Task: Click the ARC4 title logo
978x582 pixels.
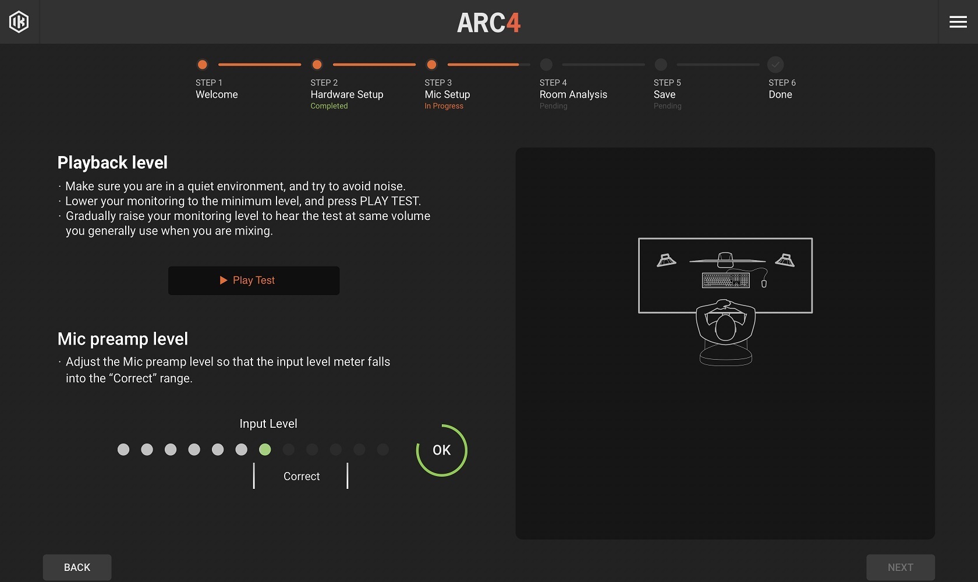Action: pyautogui.click(x=489, y=23)
